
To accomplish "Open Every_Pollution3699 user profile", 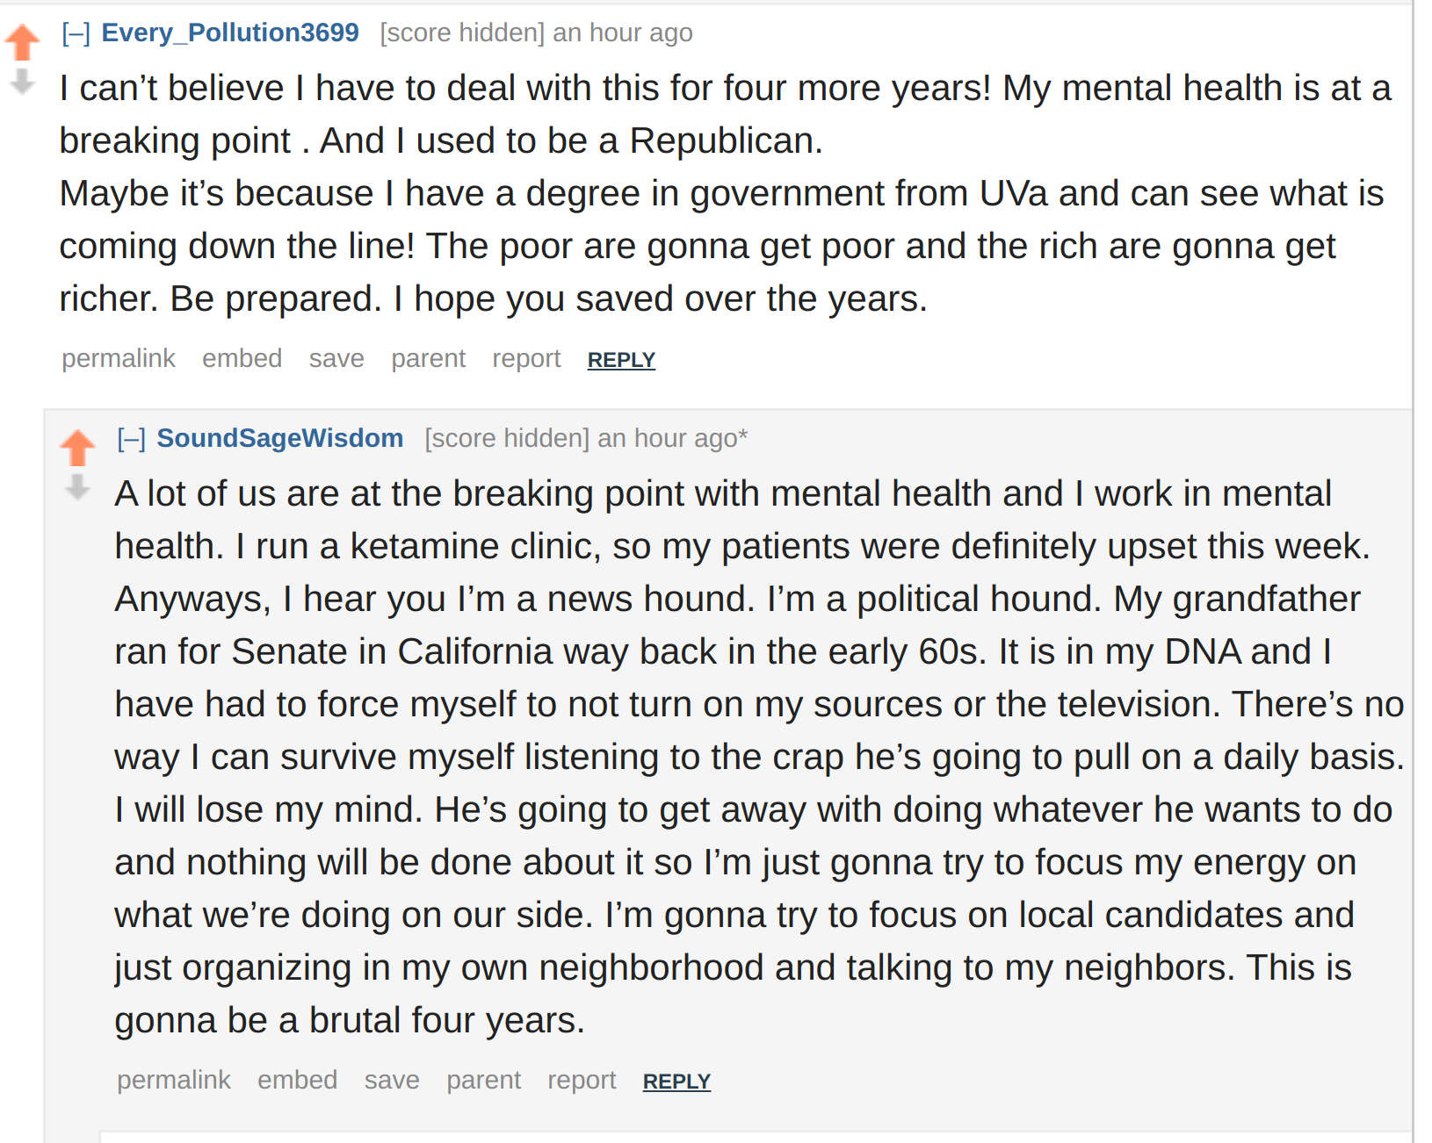I will (x=230, y=32).
